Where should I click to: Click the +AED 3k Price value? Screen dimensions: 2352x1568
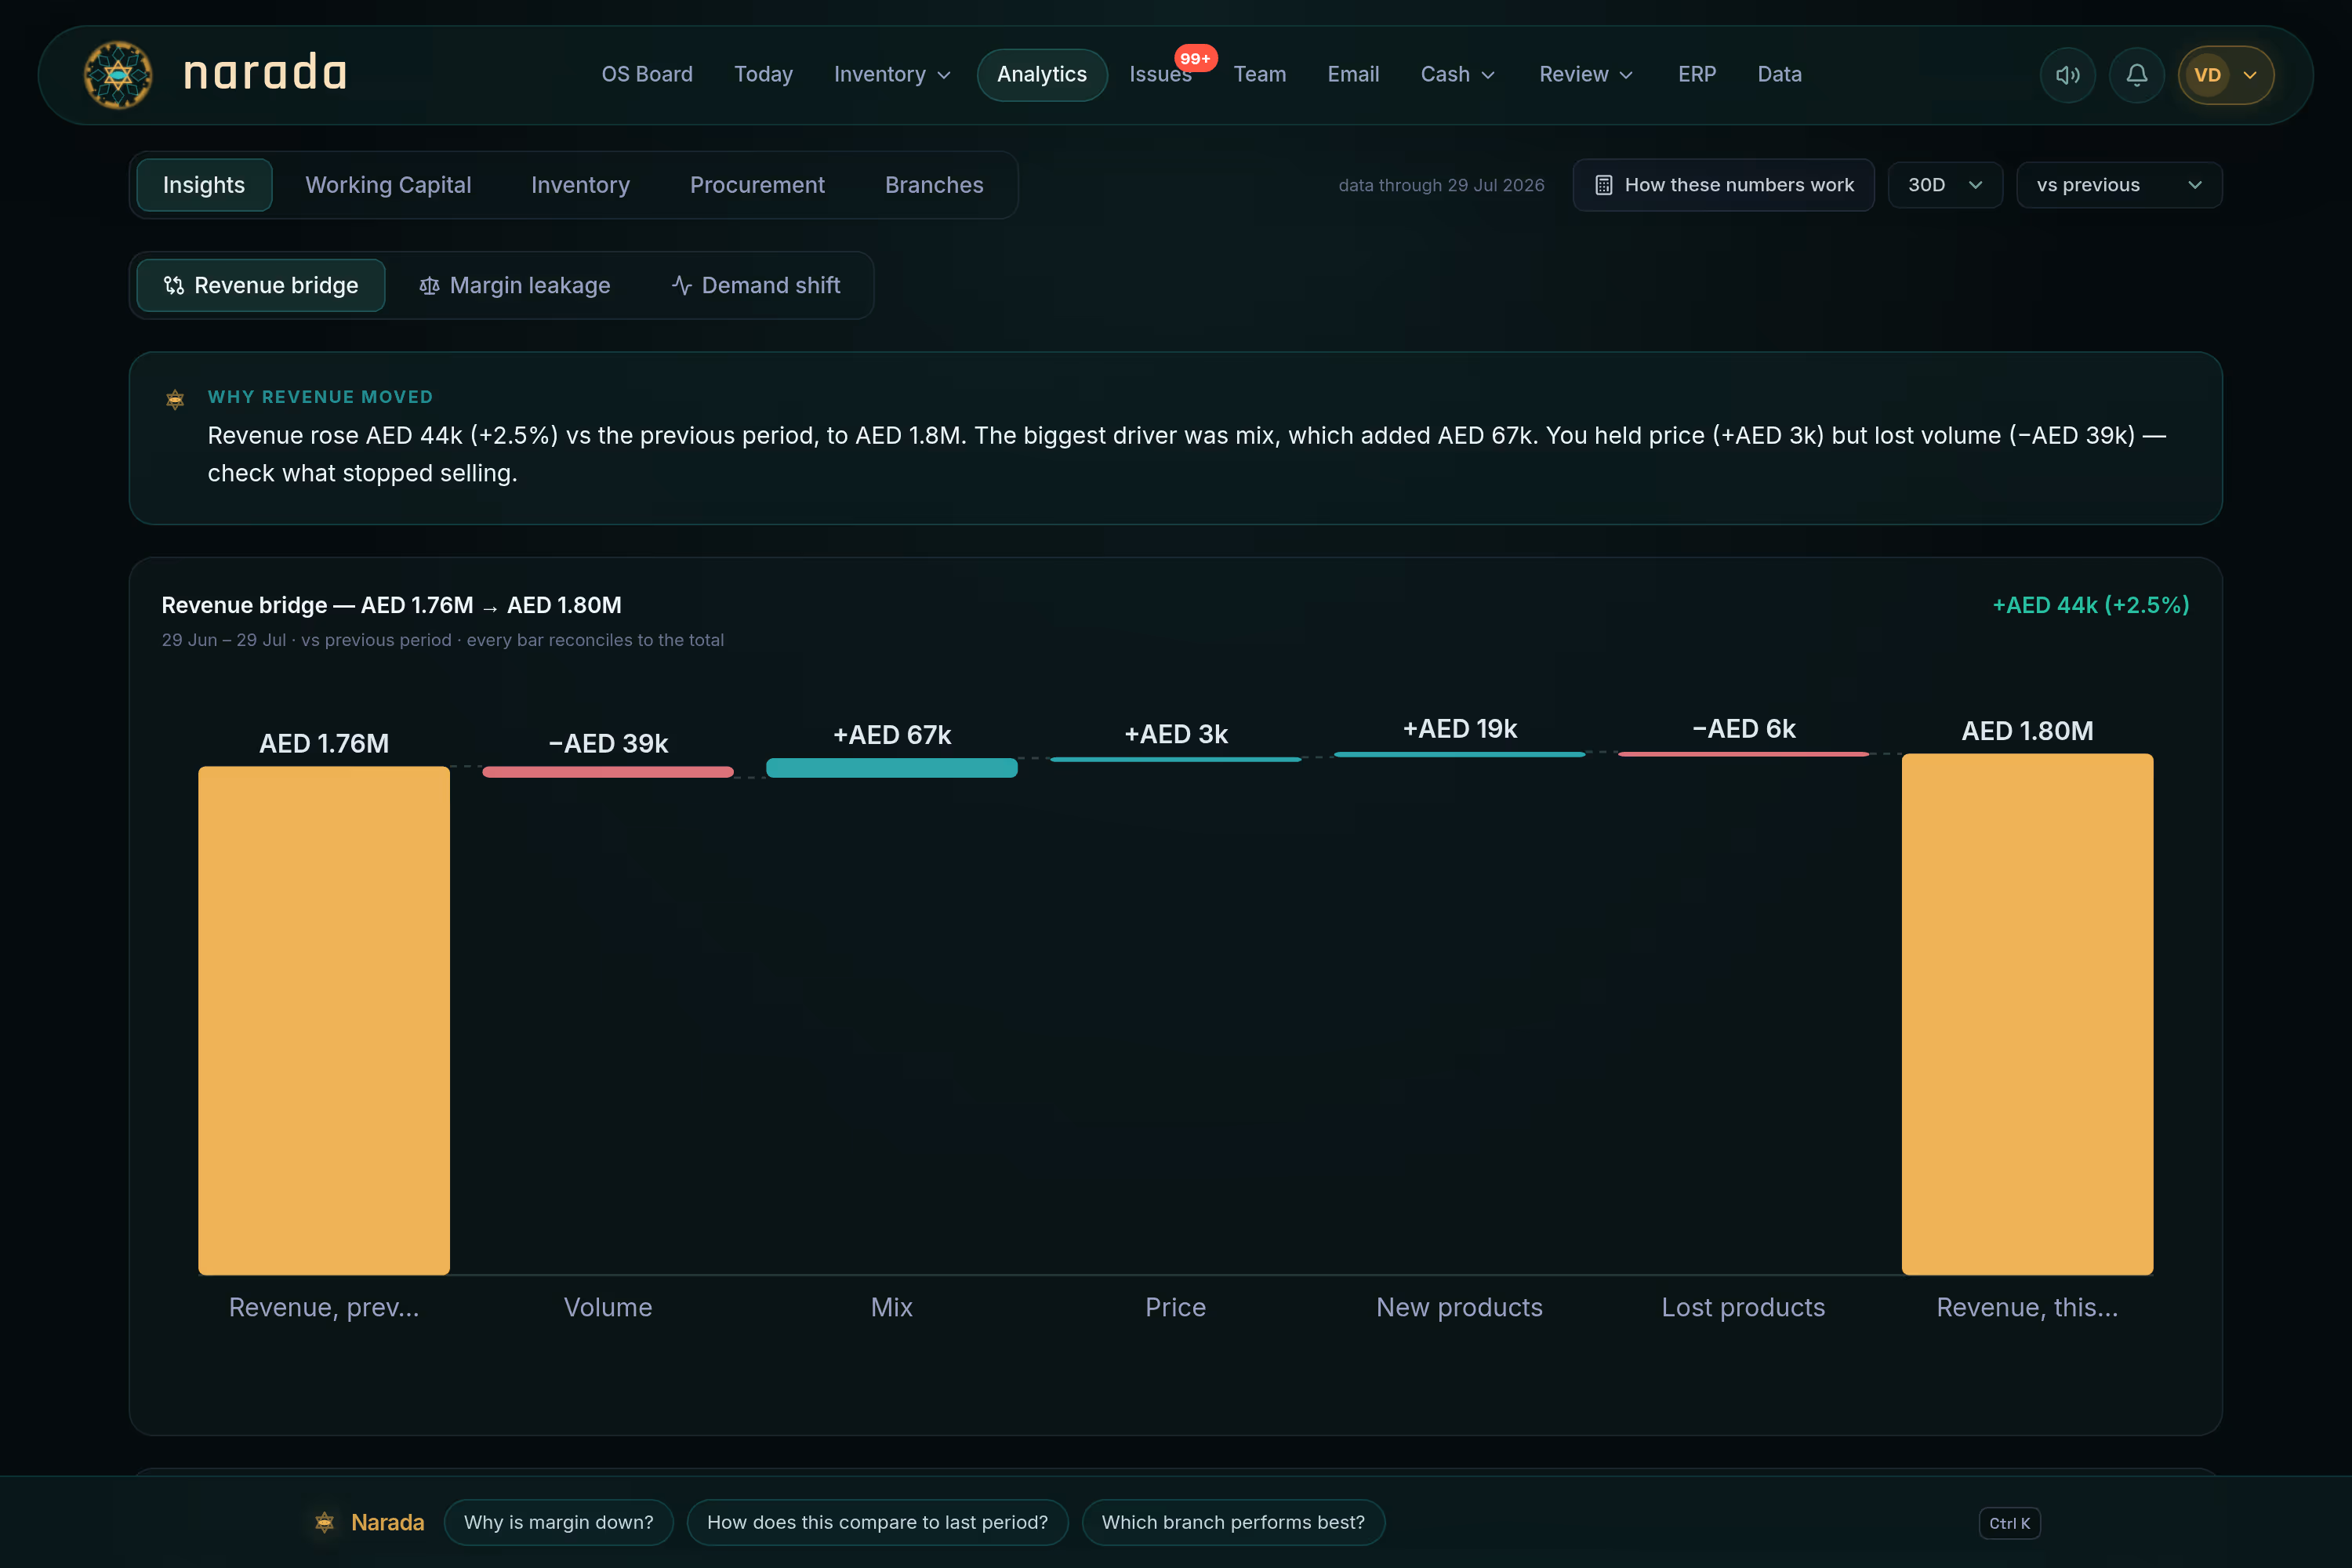coord(1176,734)
